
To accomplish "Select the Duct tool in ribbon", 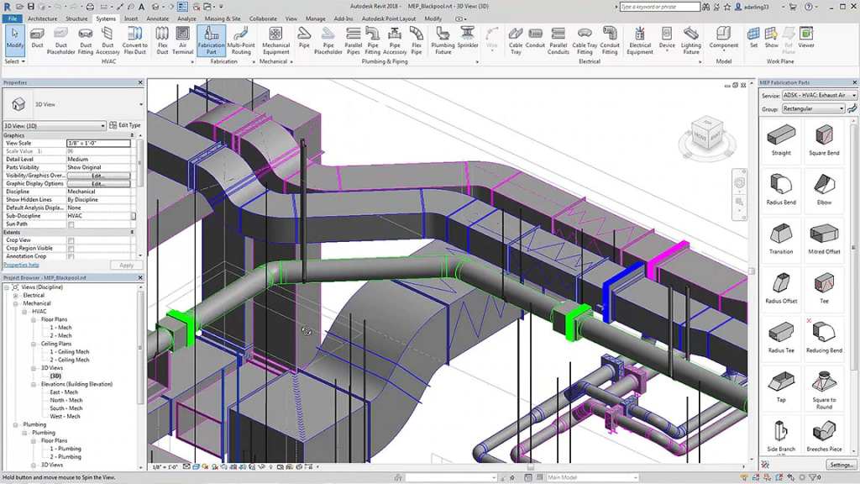I will point(37,39).
